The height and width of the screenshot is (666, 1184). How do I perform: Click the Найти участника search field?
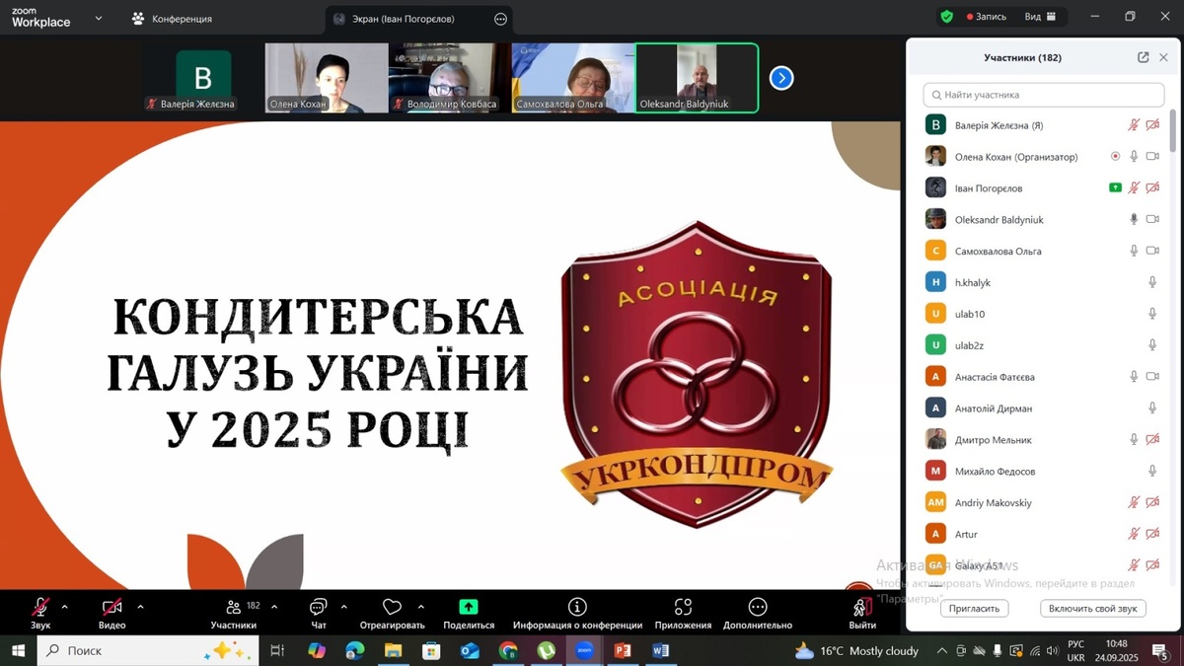(x=1043, y=95)
